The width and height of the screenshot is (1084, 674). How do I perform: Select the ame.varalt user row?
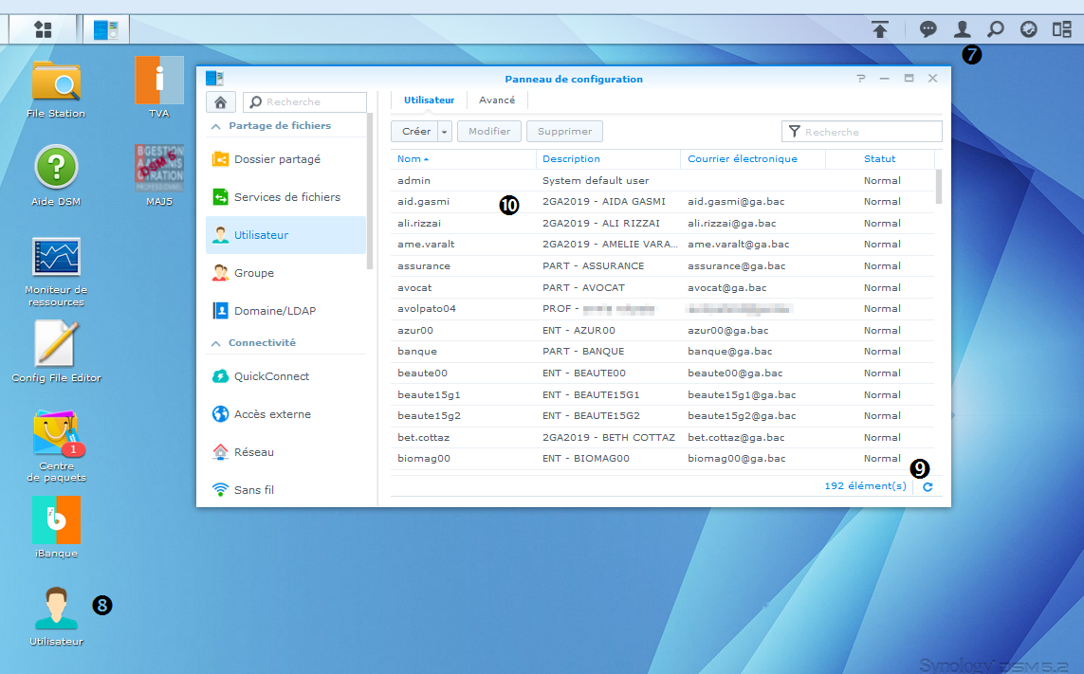click(662, 245)
